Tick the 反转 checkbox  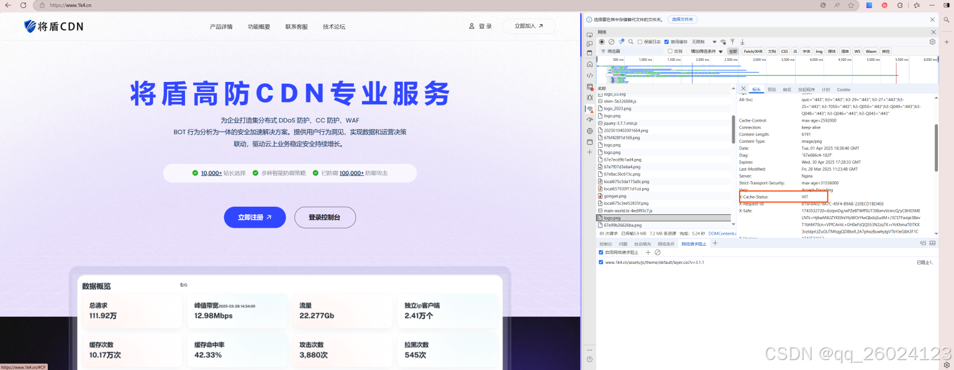pos(670,51)
